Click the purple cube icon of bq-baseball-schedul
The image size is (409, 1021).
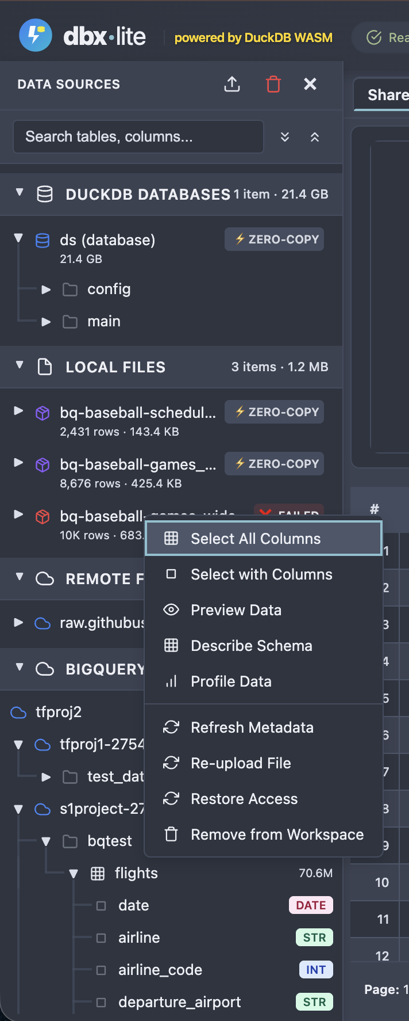[x=43, y=413]
